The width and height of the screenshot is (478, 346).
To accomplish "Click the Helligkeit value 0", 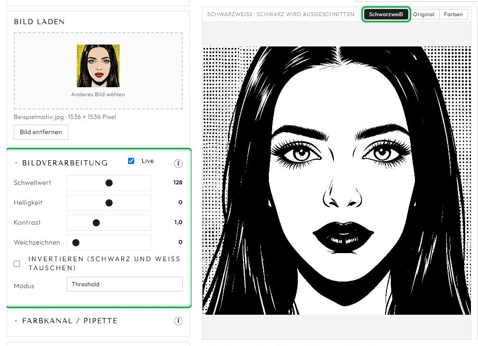I will click(181, 202).
